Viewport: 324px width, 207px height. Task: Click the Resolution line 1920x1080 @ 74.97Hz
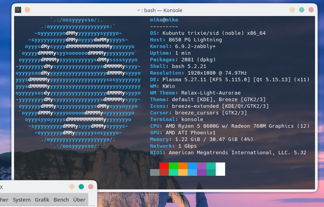coord(199,73)
